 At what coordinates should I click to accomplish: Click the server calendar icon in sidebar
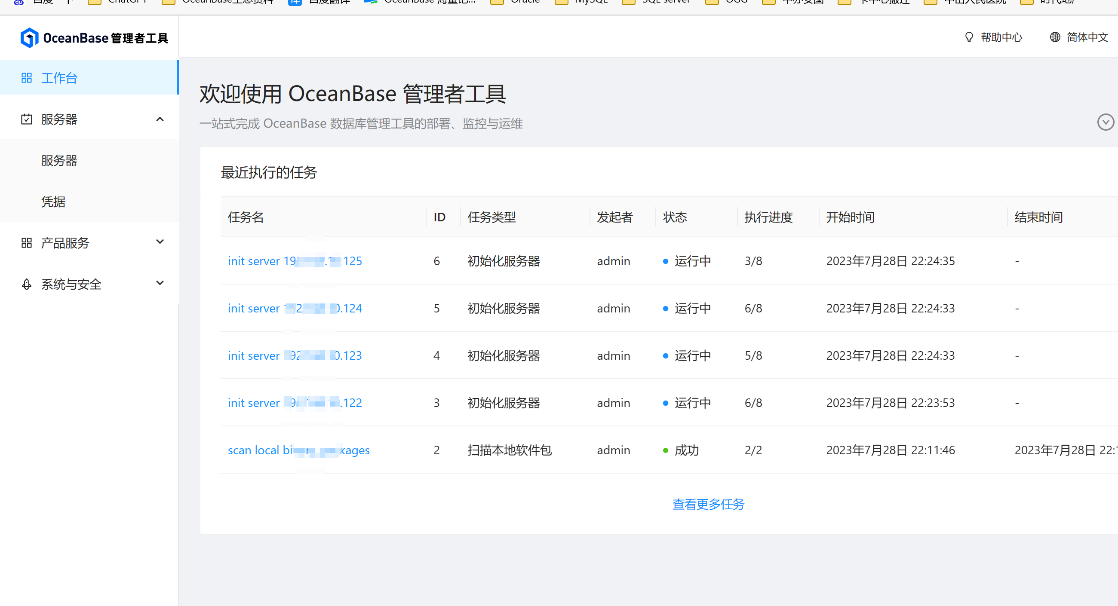pos(27,119)
